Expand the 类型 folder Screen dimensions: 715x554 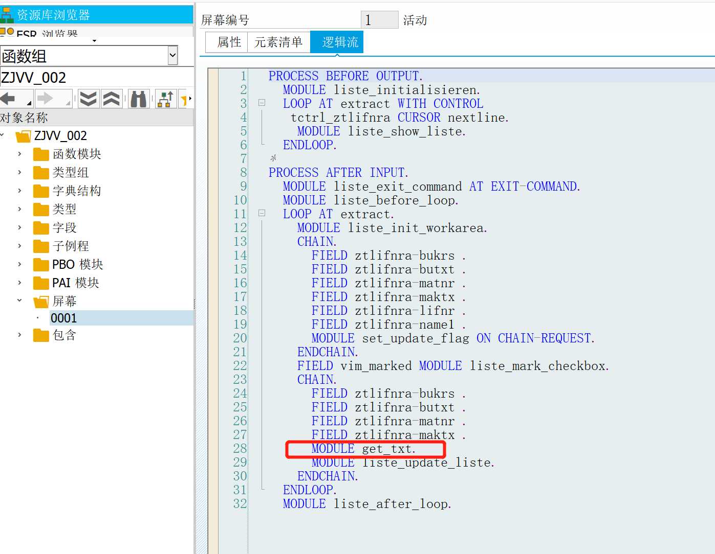19,209
